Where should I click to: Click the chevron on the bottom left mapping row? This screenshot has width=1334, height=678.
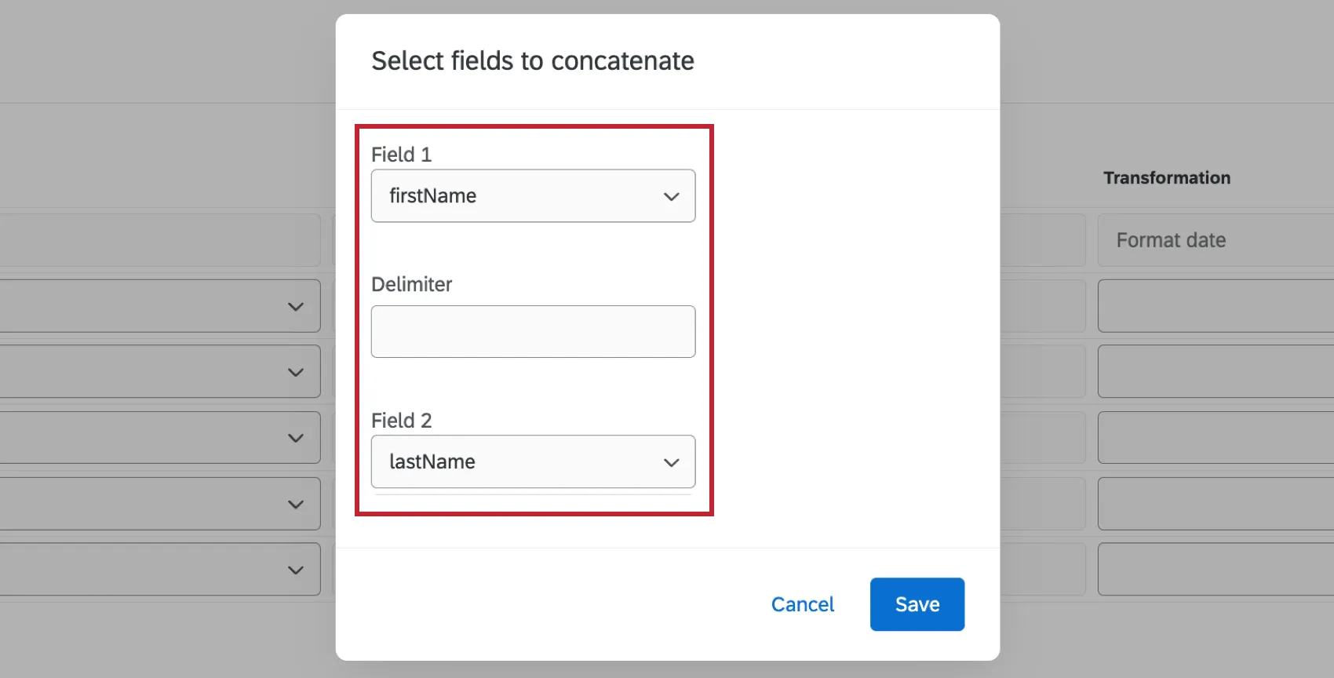pyautogui.click(x=296, y=569)
